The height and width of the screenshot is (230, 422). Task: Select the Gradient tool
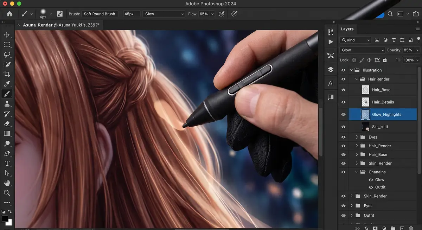click(7, 133)
